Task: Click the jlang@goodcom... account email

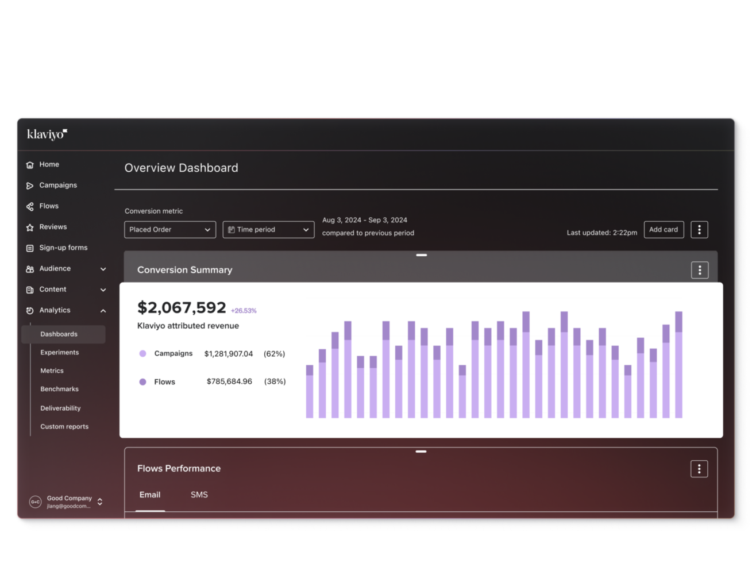Action: pos(69,506)
